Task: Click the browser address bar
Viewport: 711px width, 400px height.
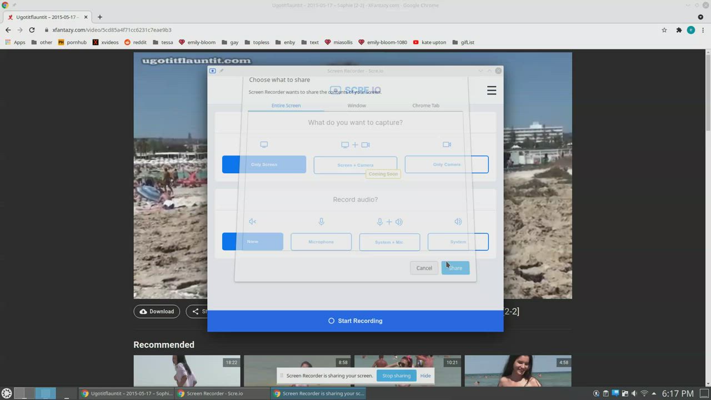Action: pyautogui.click(x=333, y=30)
